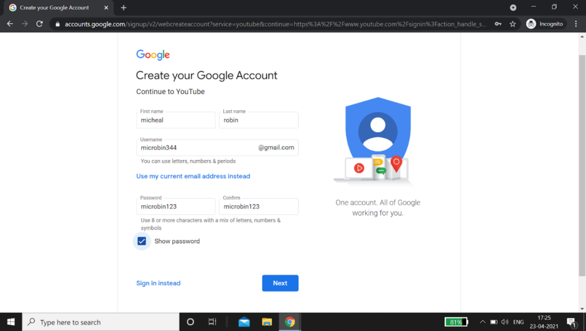This screenshot has height=331, width=586.
Task: Click Use my current email address instead
Action: coord(193,176)
